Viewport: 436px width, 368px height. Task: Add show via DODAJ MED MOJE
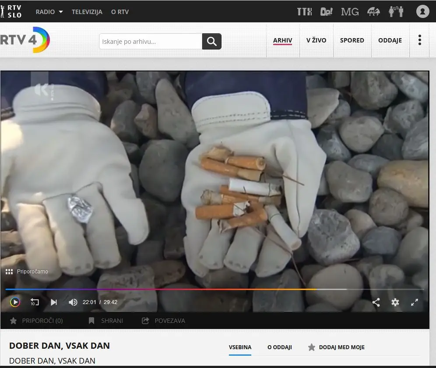336,347
